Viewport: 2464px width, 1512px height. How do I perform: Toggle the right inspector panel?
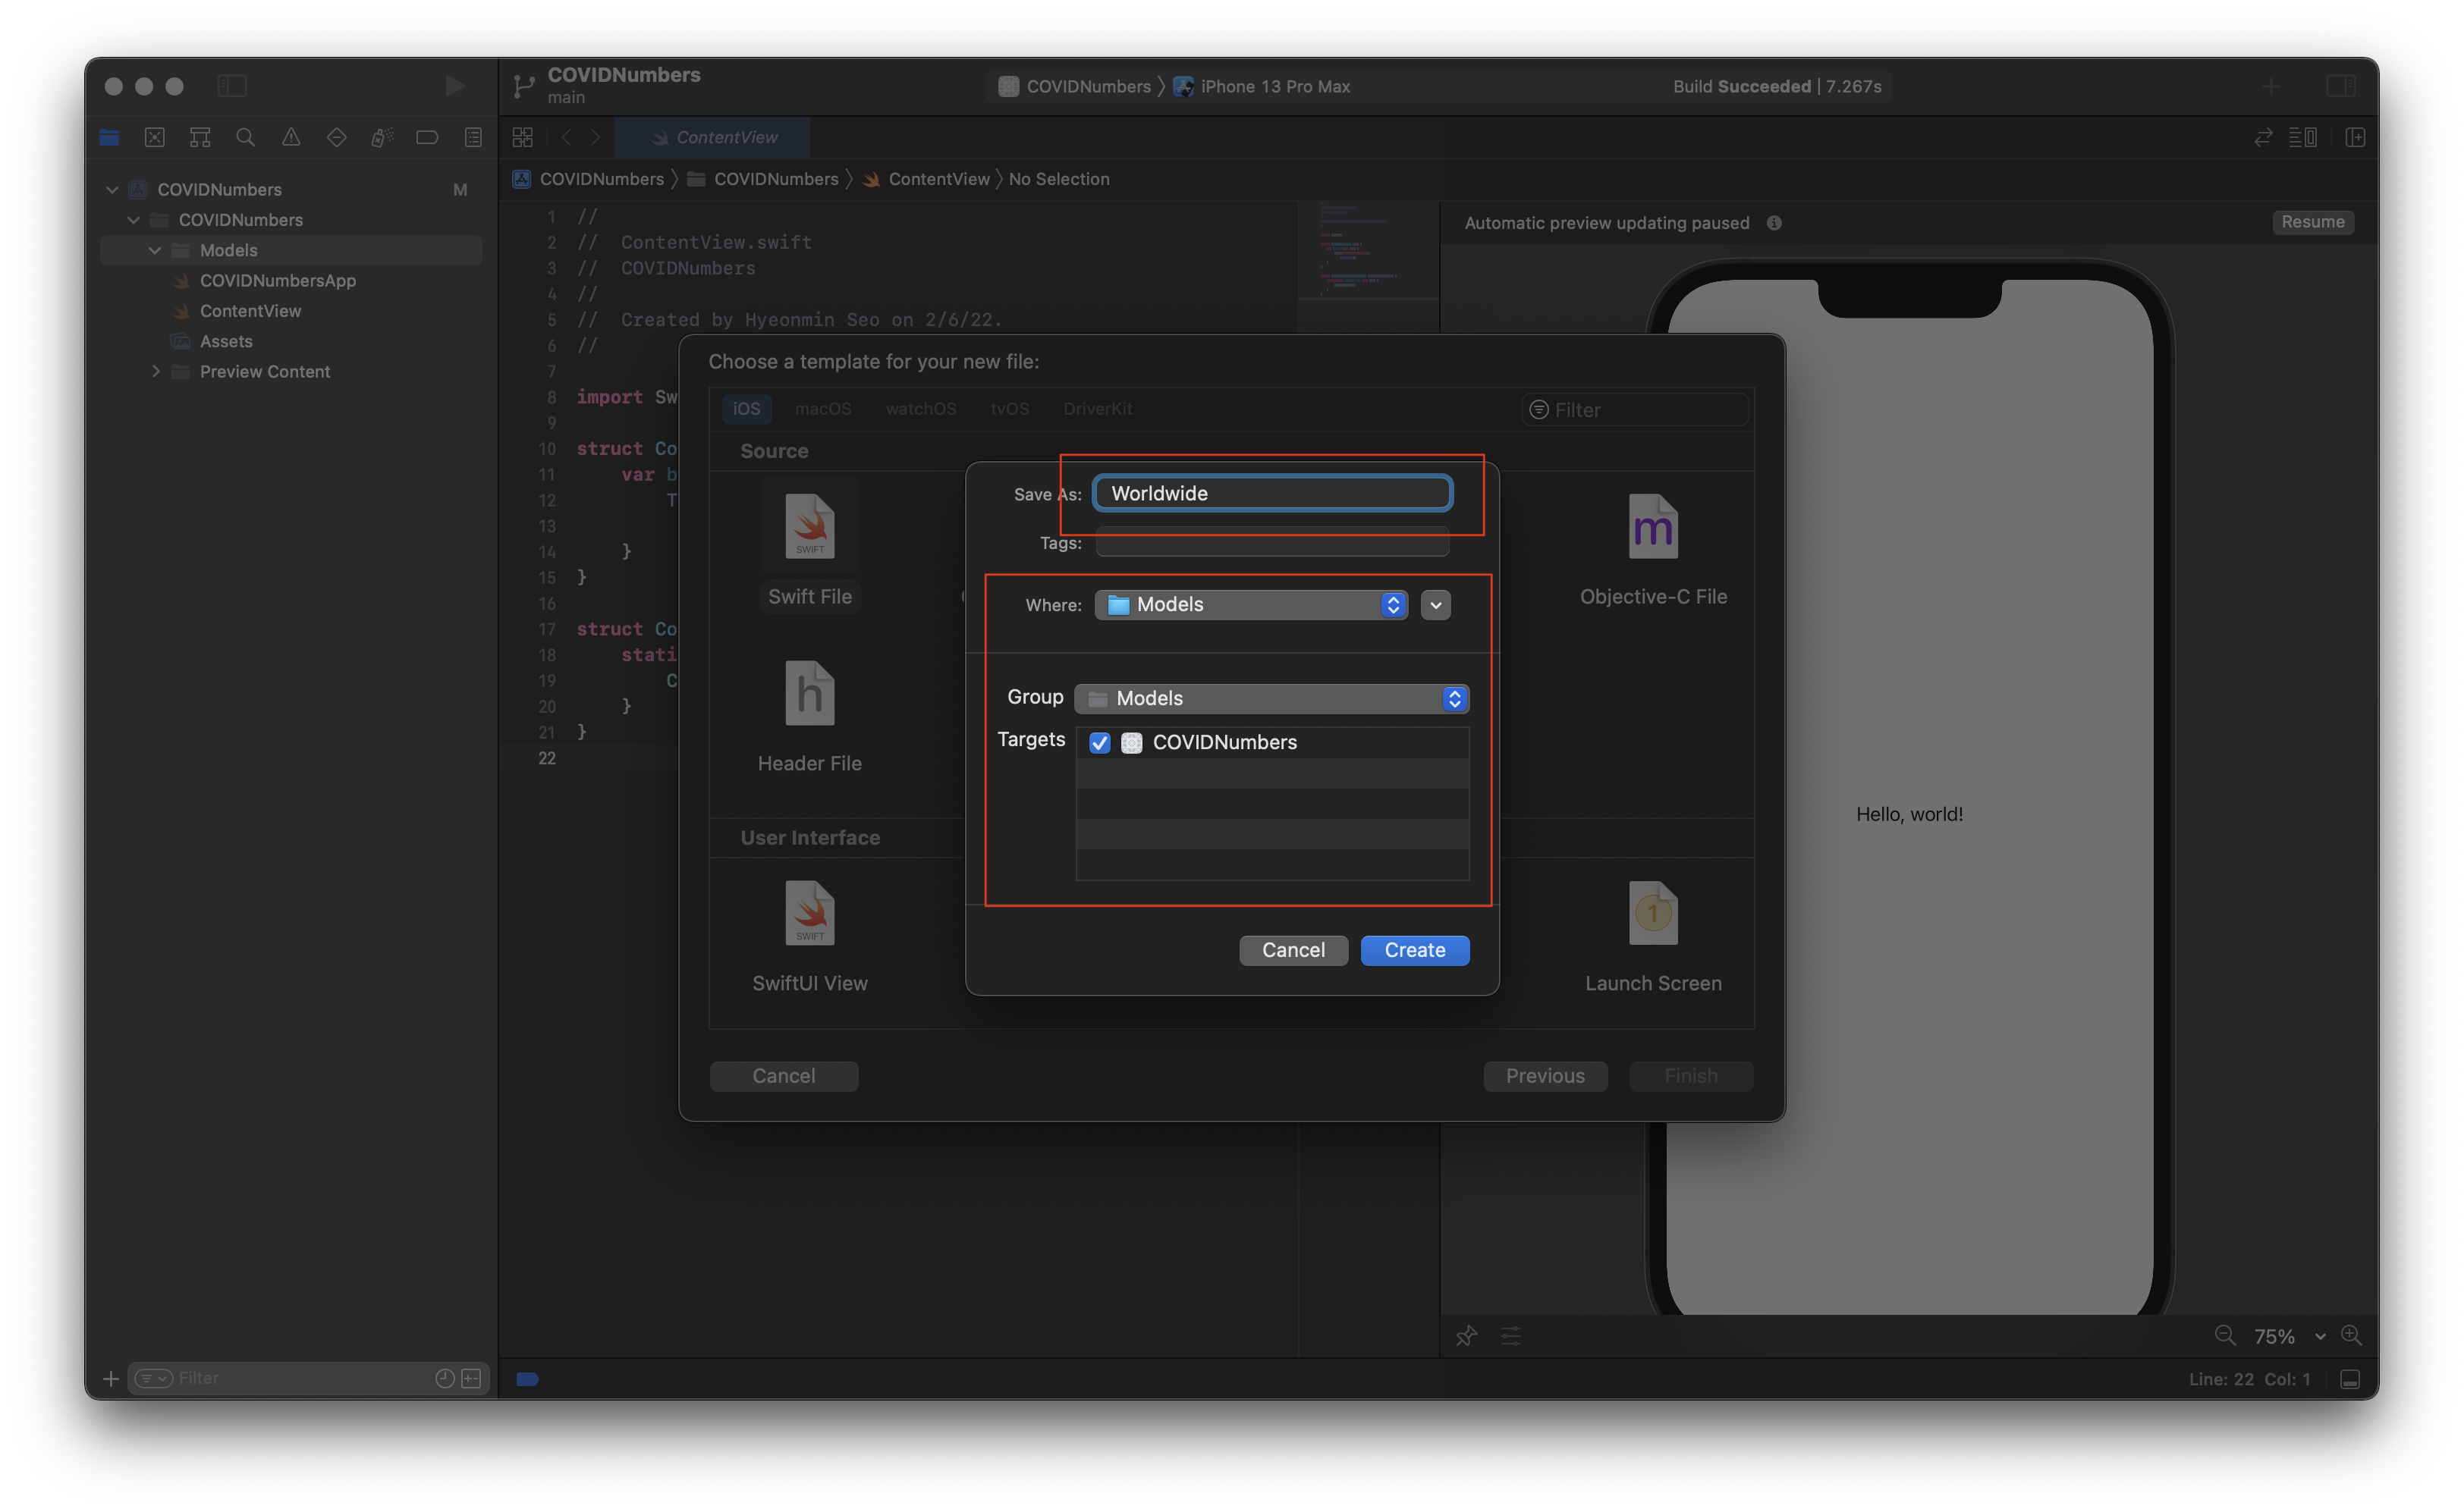point(2340,86)
